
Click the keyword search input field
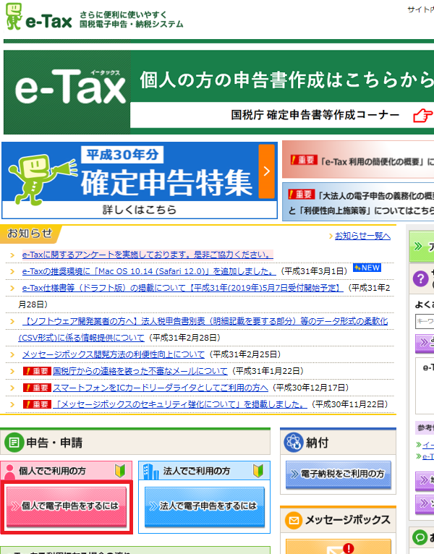pyautogui.click(x=425, y=321)
